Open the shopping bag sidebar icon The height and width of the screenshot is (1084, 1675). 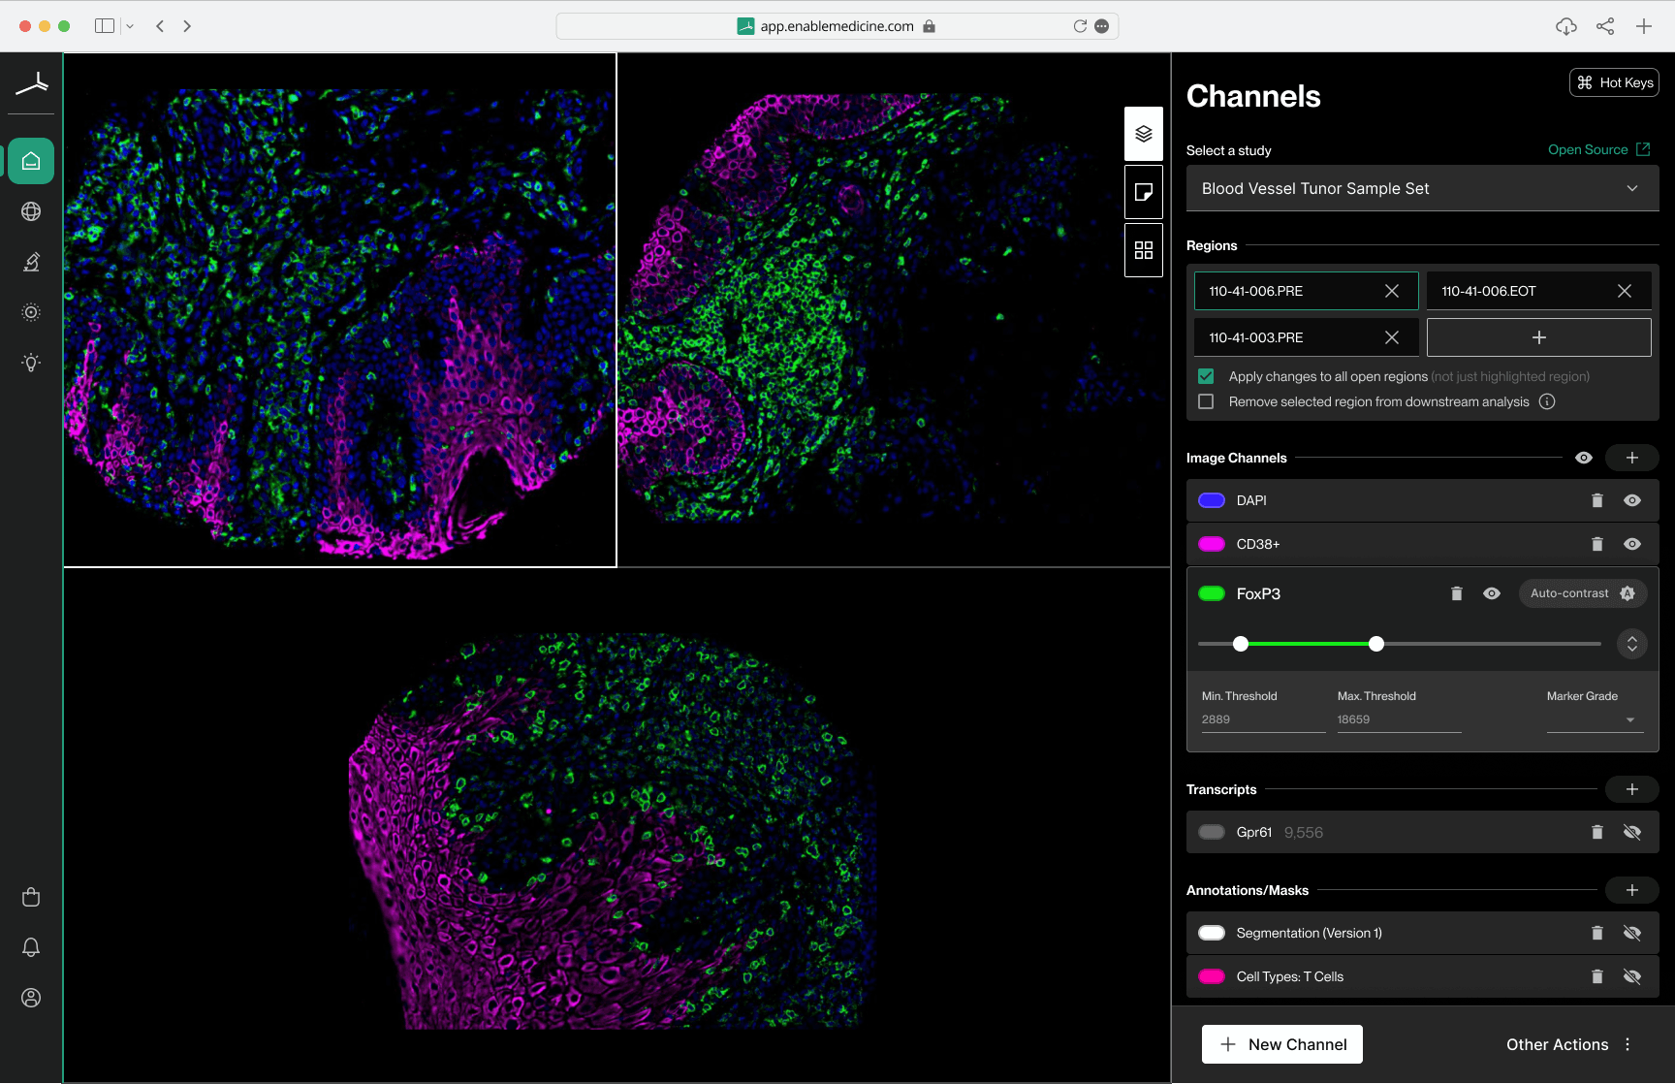tap(31, 897)
